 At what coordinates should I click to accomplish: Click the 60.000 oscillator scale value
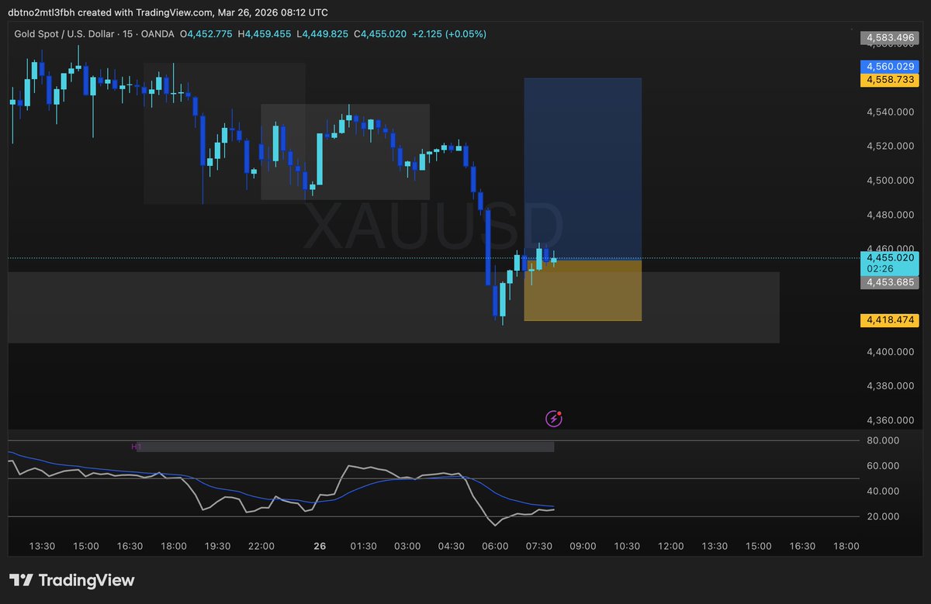pyautogui.click(x=882, y=466)
